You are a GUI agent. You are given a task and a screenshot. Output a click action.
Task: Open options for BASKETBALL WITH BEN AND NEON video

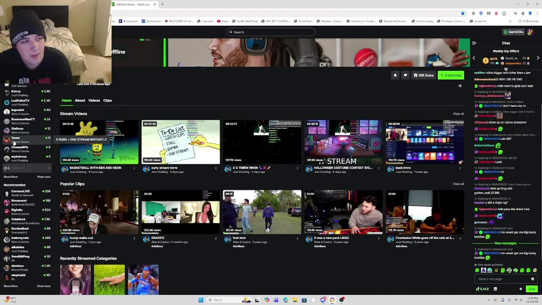pos(134,168)
